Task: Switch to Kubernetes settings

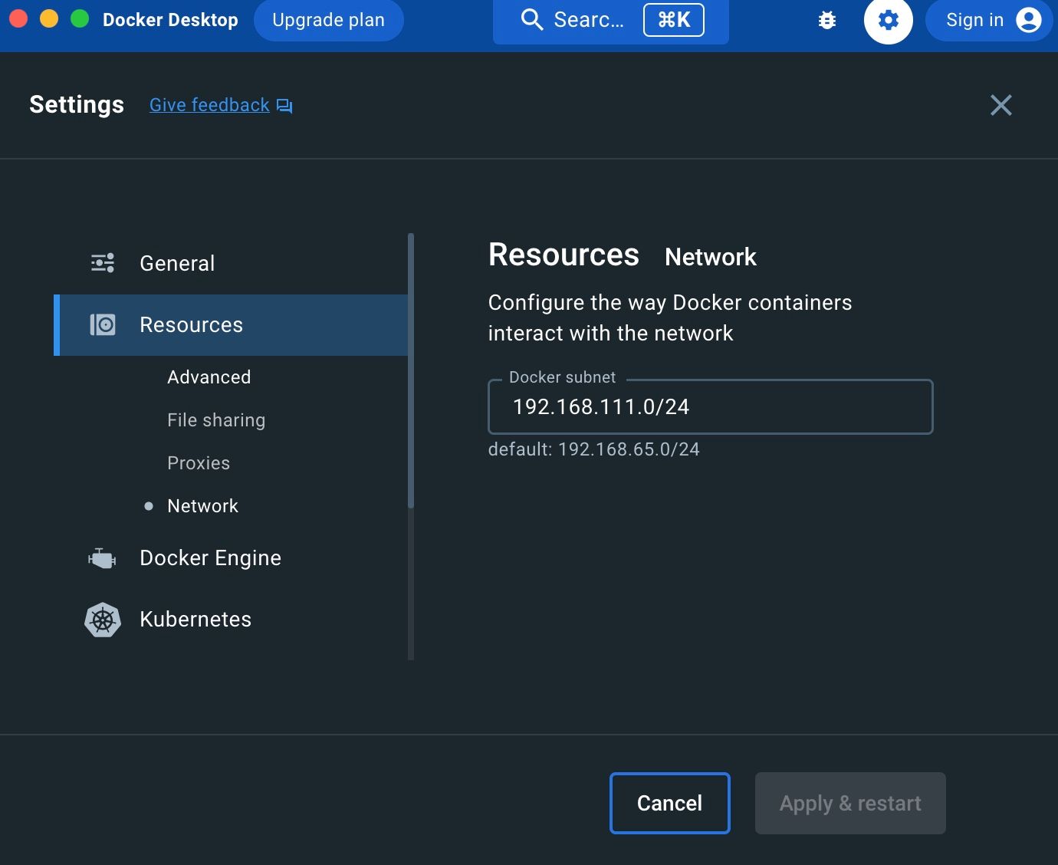Action: tap(195, 620)
